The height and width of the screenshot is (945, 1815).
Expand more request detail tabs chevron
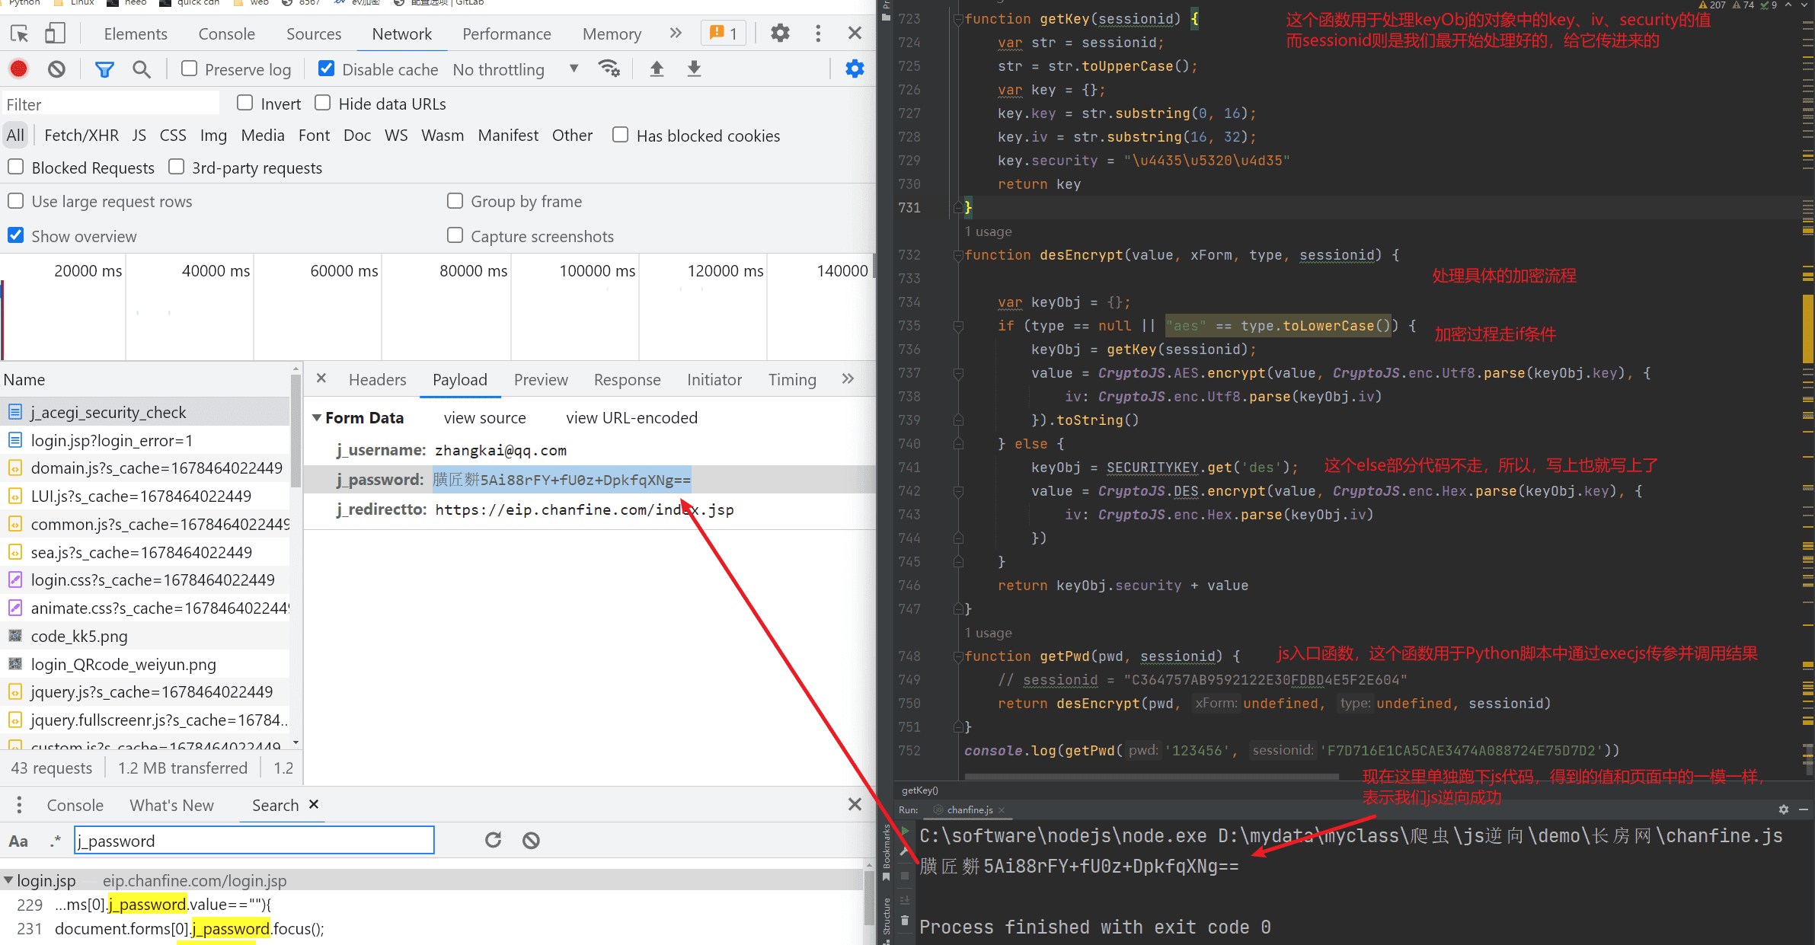pyautogui.click(x=848, y=378)
